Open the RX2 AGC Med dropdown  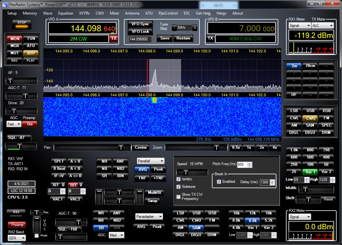116,235
